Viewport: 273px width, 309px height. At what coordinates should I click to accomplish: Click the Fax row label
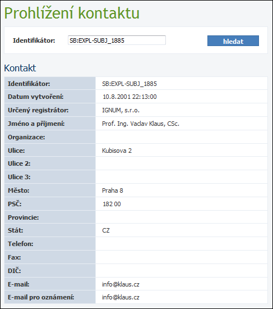click(14, 257)
